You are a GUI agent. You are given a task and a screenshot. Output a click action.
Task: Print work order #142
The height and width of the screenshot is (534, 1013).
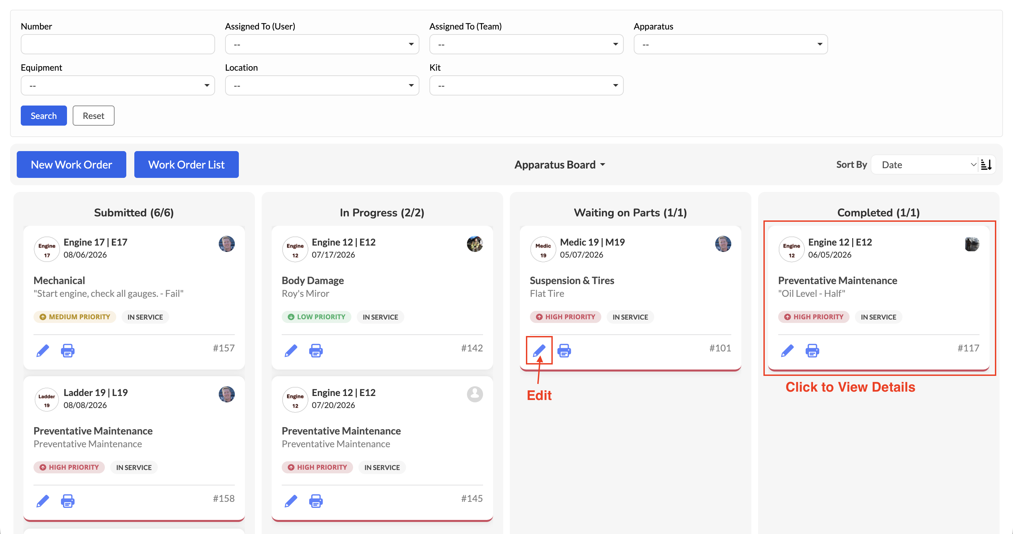click(x=316, y=350)
